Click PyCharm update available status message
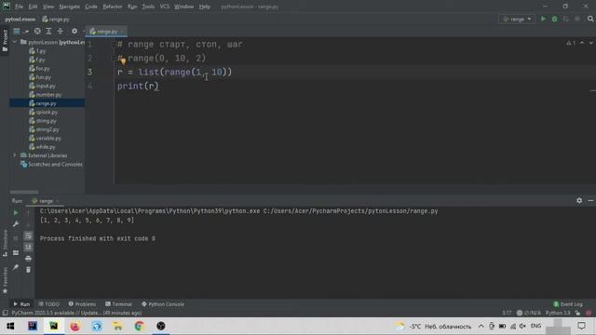596x335 pixels. 76,313
